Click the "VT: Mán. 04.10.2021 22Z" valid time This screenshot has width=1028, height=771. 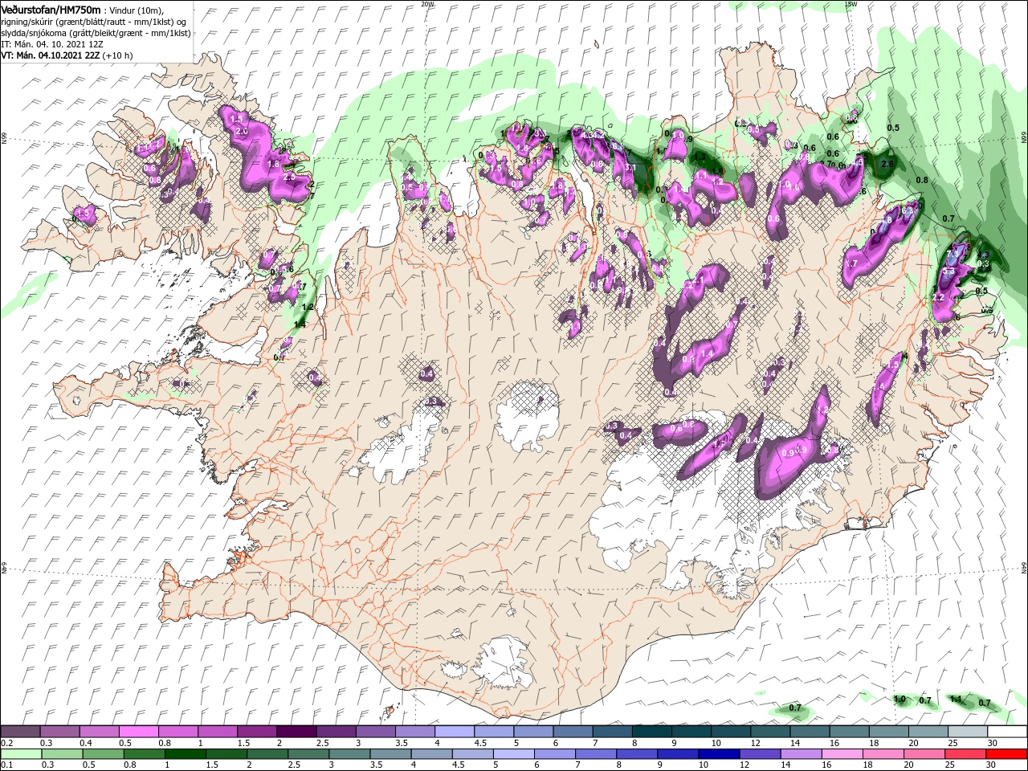[49, 55]
